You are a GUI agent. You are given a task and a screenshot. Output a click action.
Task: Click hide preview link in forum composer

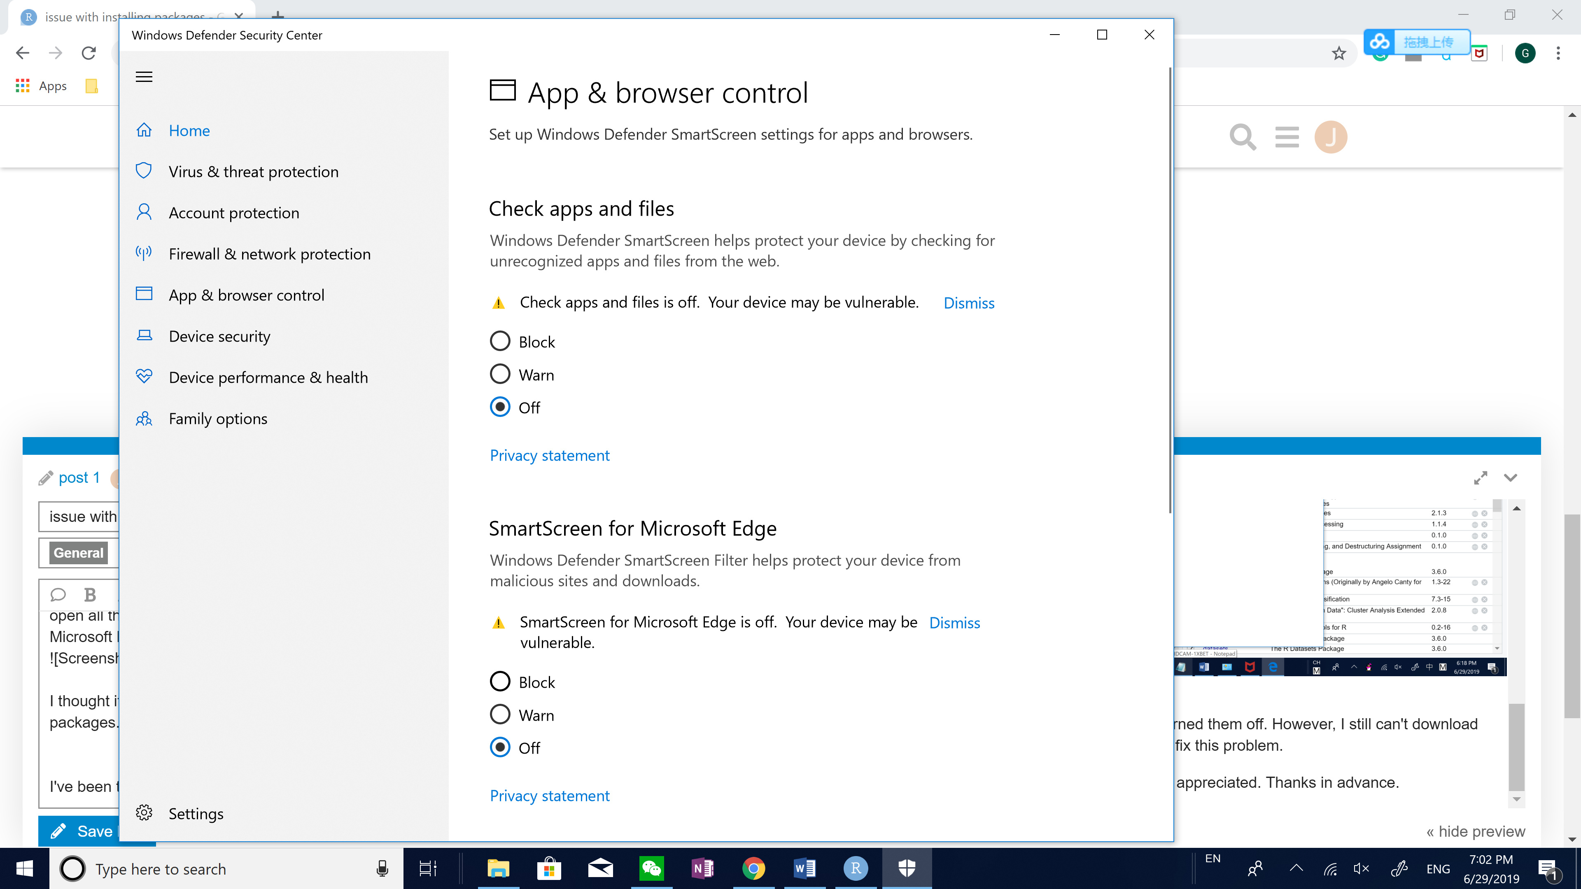click(x=1476, y=831)
